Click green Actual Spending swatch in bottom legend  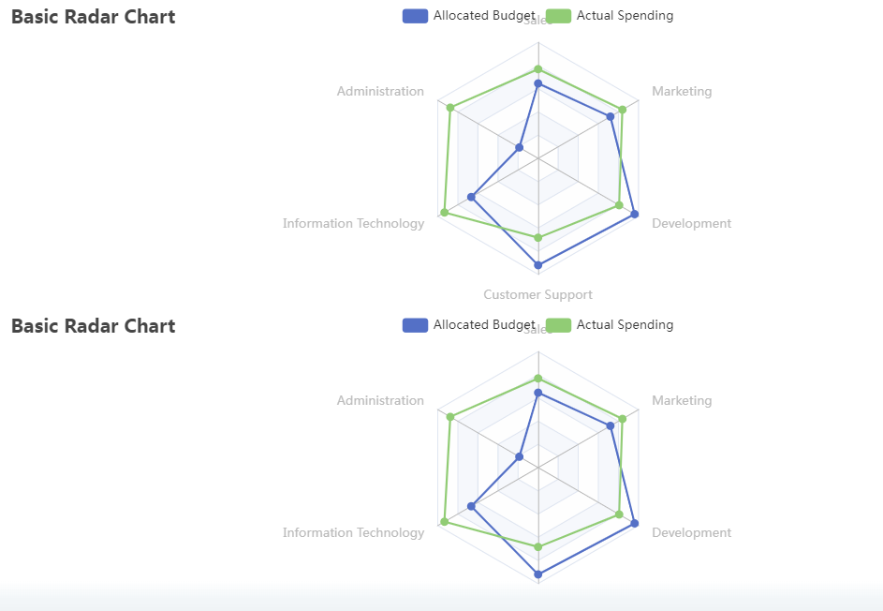click(559, 325)
